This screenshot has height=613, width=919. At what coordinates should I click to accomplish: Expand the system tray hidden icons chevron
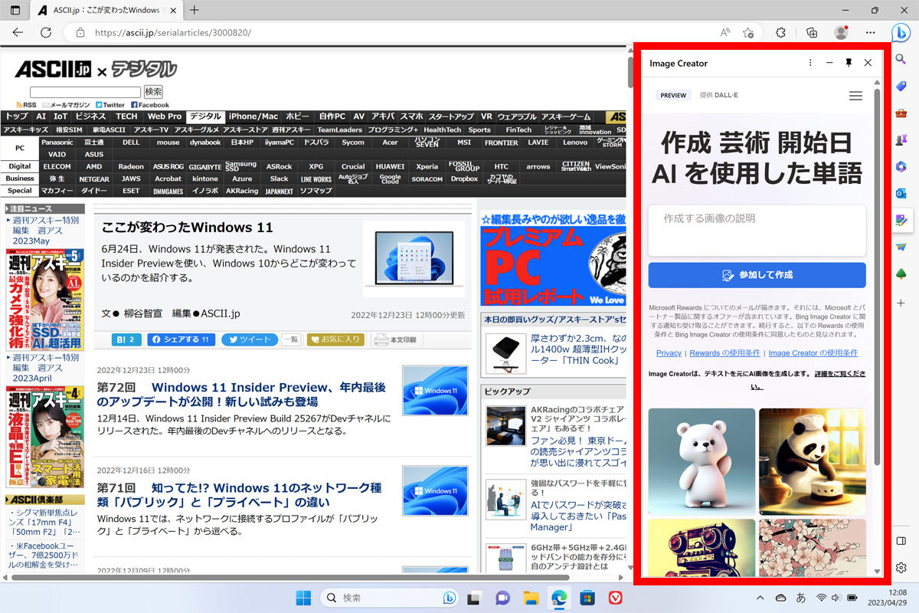click(760, 598)
